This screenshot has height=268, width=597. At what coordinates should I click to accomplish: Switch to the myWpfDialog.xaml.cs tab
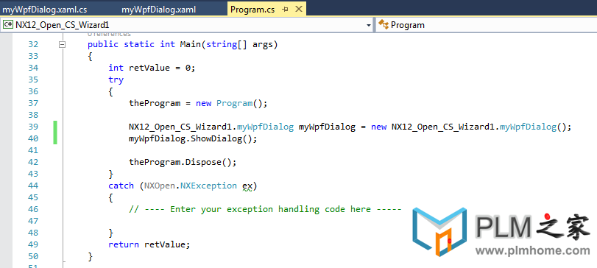pyautogui.click(x=45, y=10)
